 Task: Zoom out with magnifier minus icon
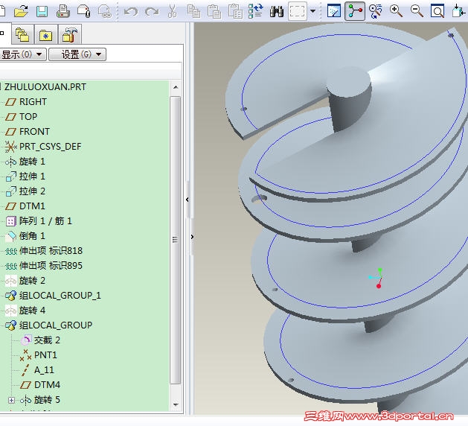tap(417, 11)
